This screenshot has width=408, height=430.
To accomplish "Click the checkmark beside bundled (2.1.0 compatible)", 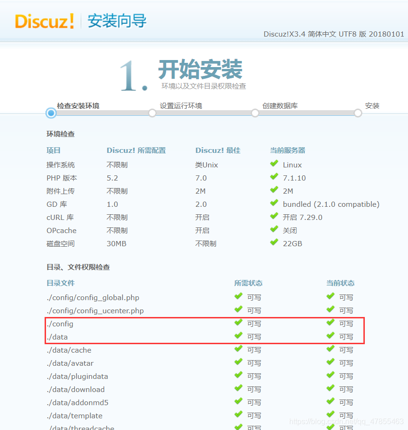I will pos(274,203).
